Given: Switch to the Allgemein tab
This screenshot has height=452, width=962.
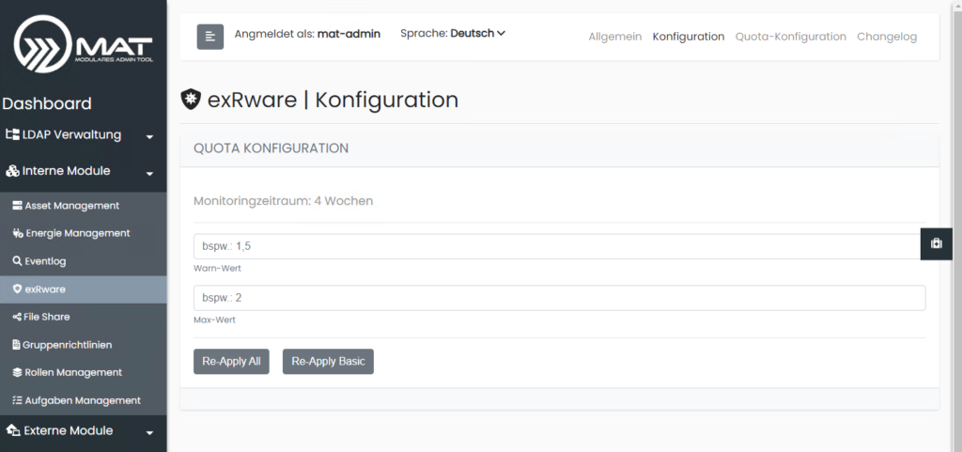Looking at the screenshot, I should pyautogui.click(x=614, y=37).
